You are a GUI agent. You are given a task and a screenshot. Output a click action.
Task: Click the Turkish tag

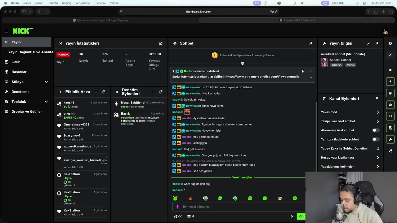(336, 65)
